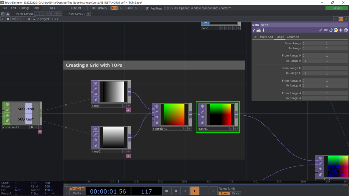This screenshot has height=196, width=349.
Task: Expand the pink arrow below ramp2 node
Action: point(128,156)
